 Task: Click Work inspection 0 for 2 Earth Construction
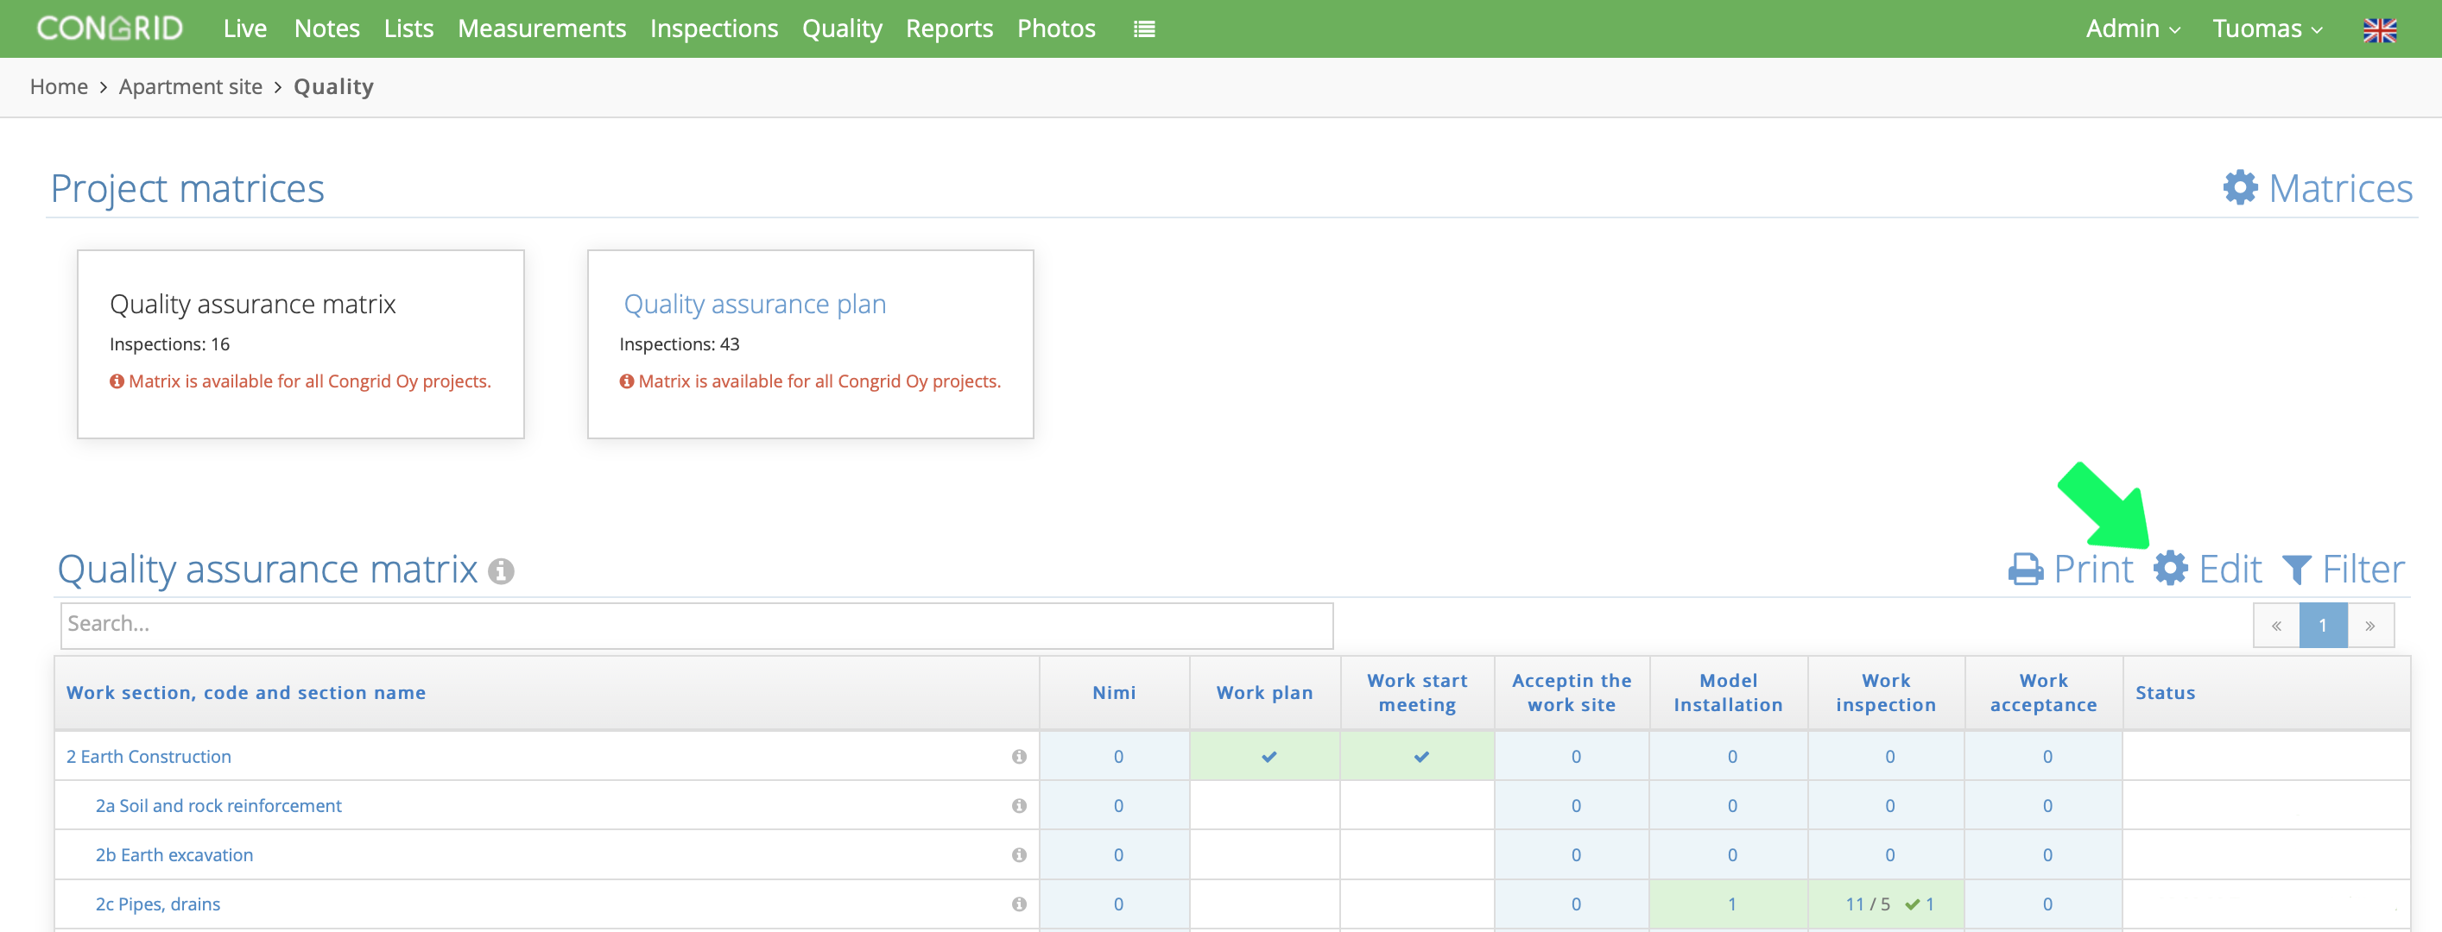tap(1889, 757)
